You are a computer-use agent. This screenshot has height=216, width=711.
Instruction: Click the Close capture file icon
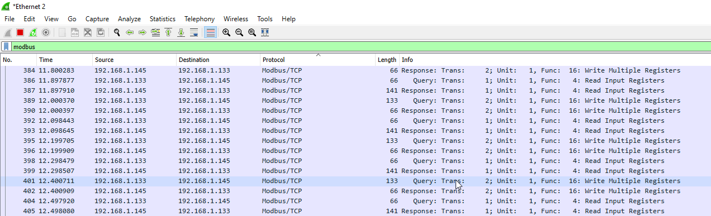click(88, 32)
